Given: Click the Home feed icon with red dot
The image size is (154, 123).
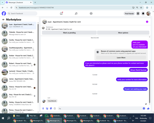Looking at the screenshot, I should coord(61,14).
